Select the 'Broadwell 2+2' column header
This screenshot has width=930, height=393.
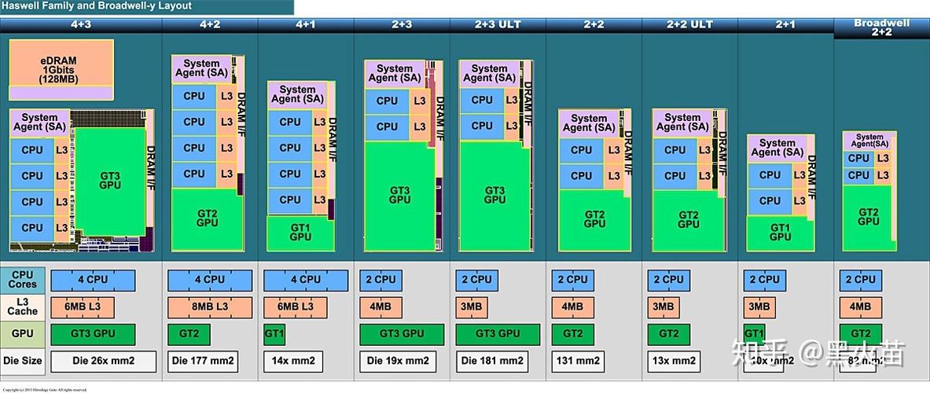882,28
